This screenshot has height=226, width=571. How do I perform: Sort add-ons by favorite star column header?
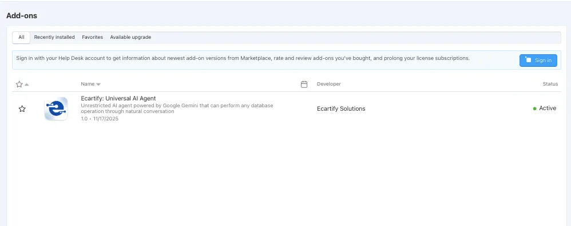(x=22, y=84)
